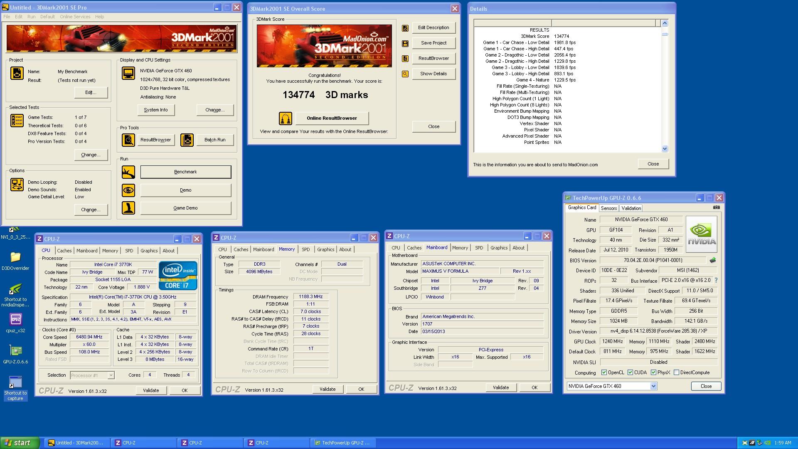Toggle the OpenCL checkbox in GPU-Z
The image size is (798, 449).
point(604,373)
